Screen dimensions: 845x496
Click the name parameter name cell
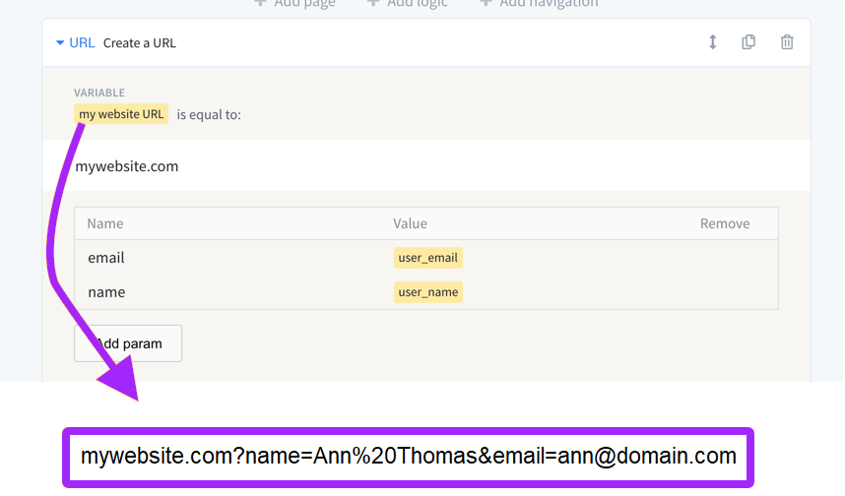tap(106, 292)
